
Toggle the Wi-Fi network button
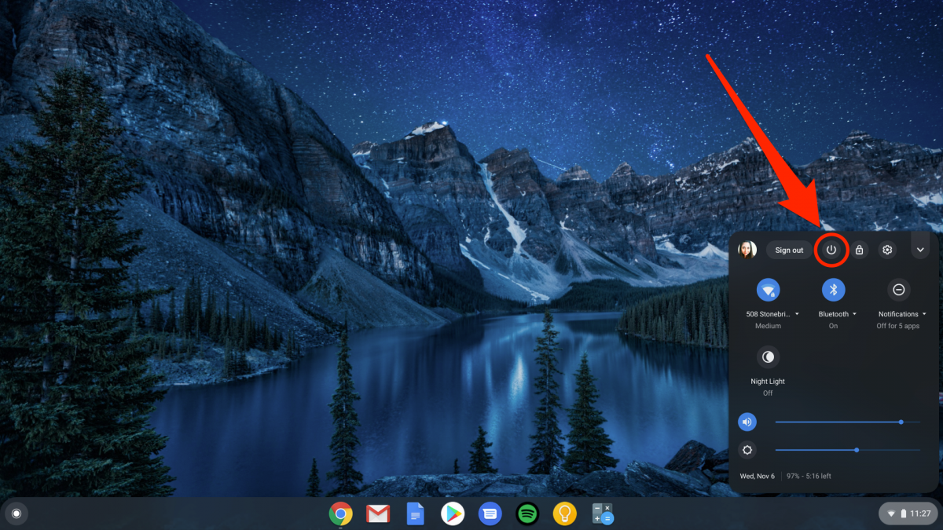(768, 290)
